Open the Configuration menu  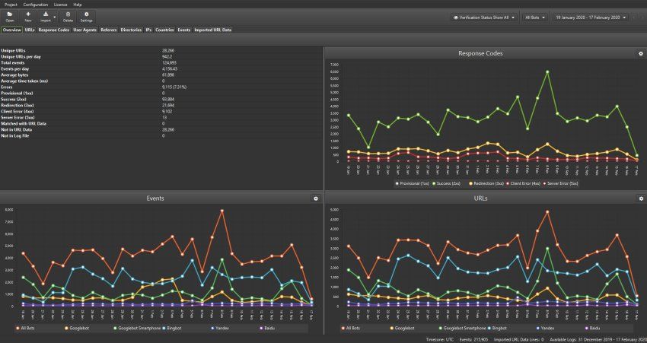[x=35, y=4]
